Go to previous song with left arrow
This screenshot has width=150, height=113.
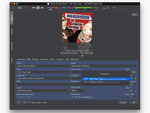19,103
